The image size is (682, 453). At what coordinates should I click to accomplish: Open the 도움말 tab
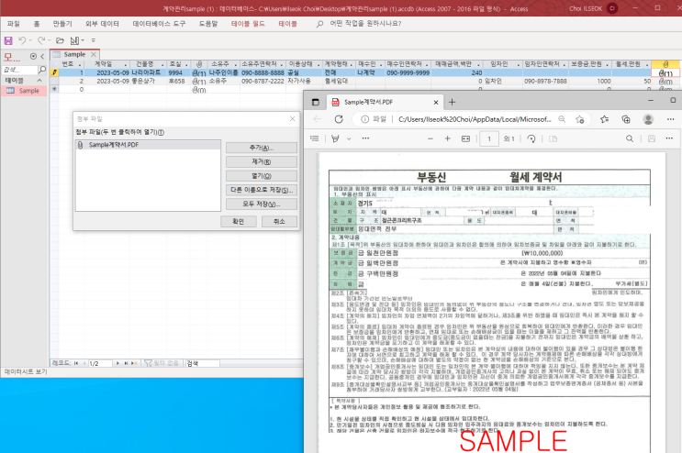pyautogui.click(x=208, y=24)
